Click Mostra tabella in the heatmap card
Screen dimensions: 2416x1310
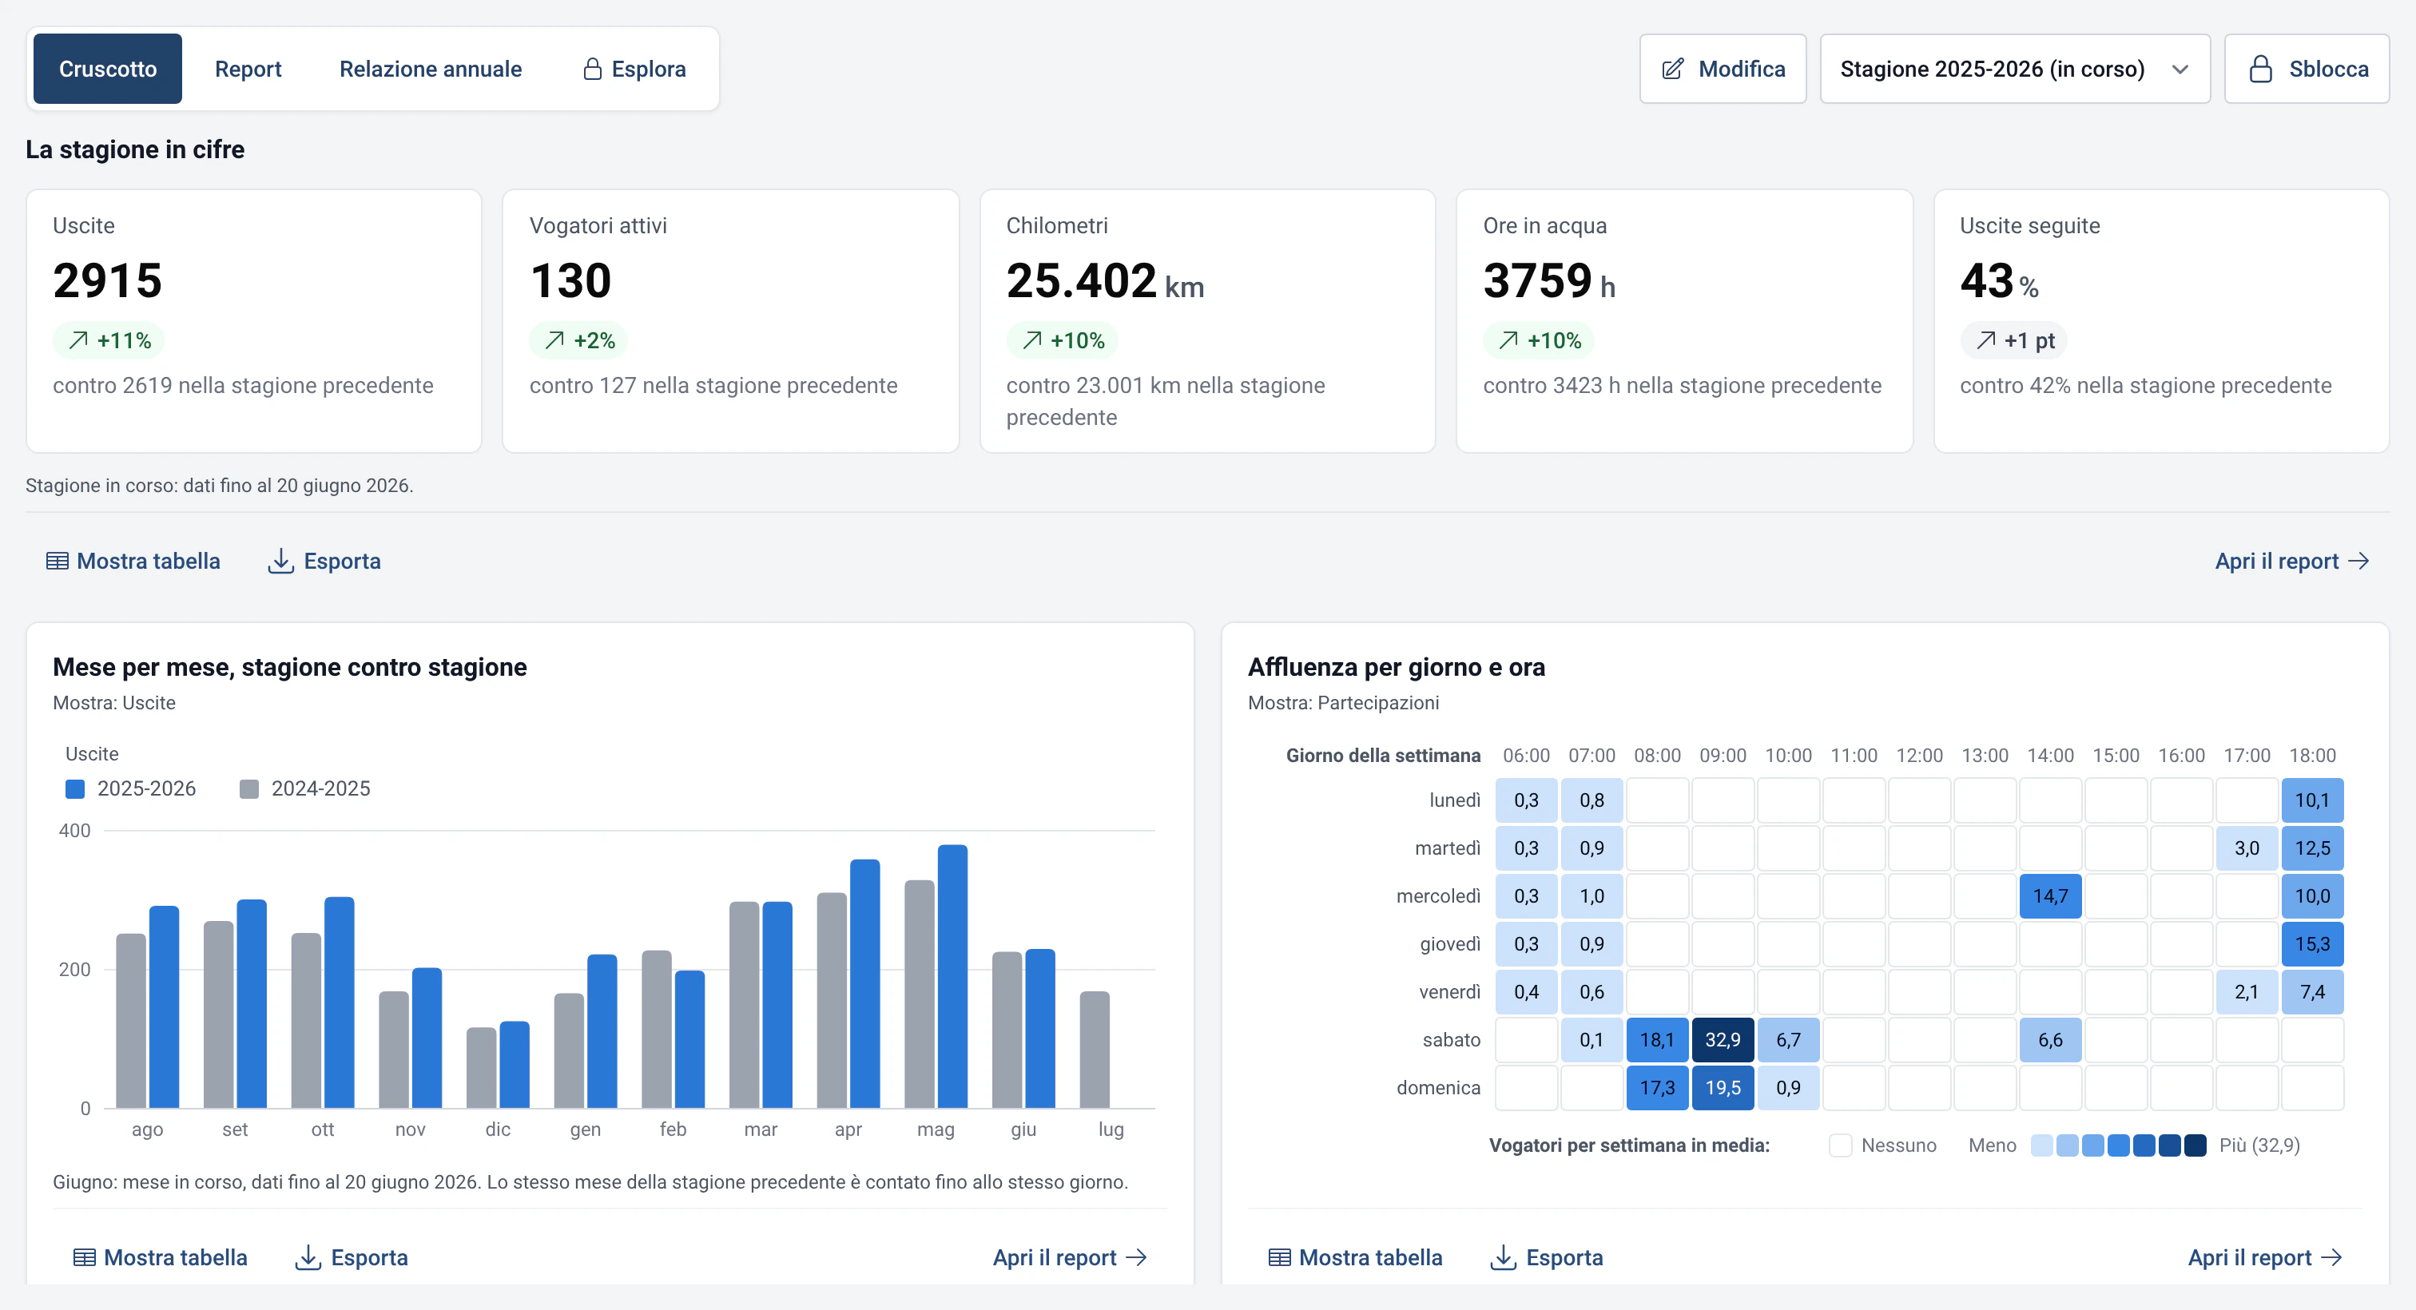click(x=1355, y=1257)
